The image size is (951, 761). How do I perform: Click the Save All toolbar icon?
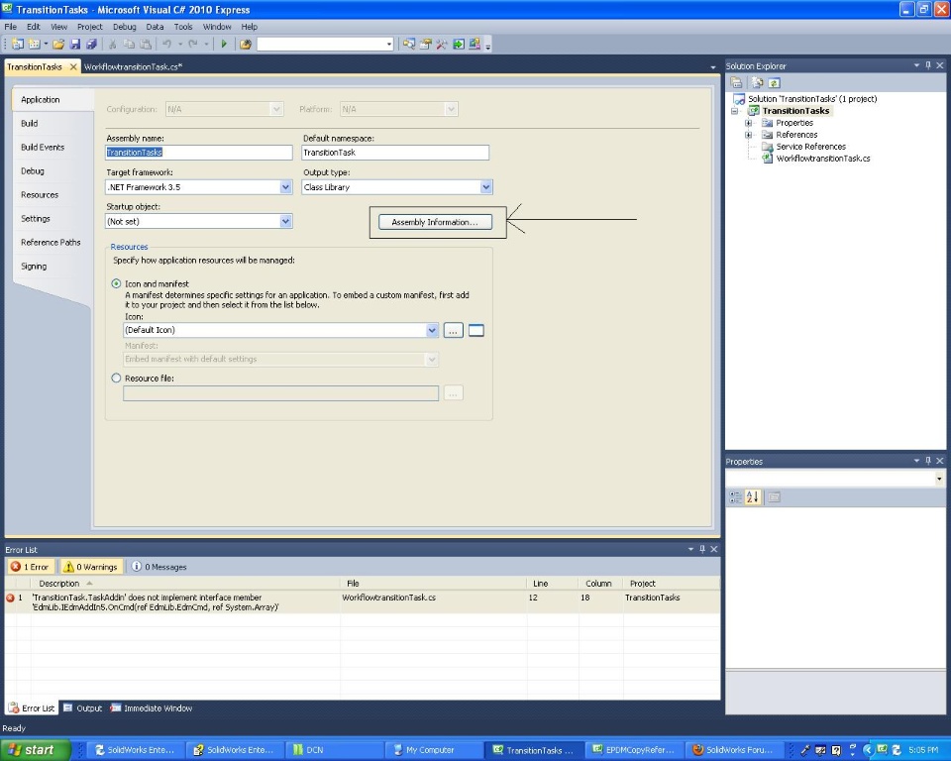click(91, 44)
